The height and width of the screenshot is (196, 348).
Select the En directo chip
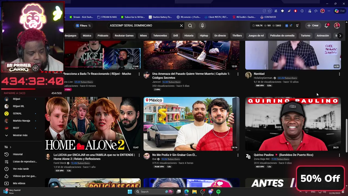click(220, 36)
